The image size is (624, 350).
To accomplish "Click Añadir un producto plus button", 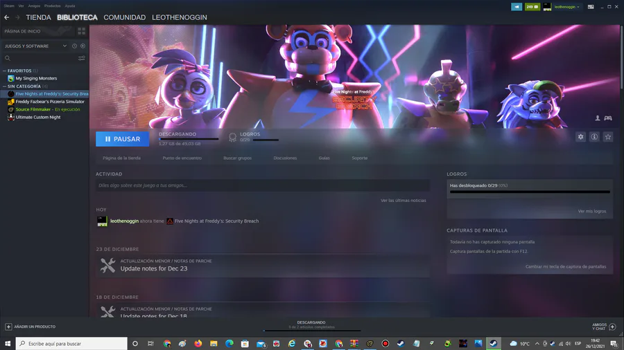I will (x=8, y=326).
